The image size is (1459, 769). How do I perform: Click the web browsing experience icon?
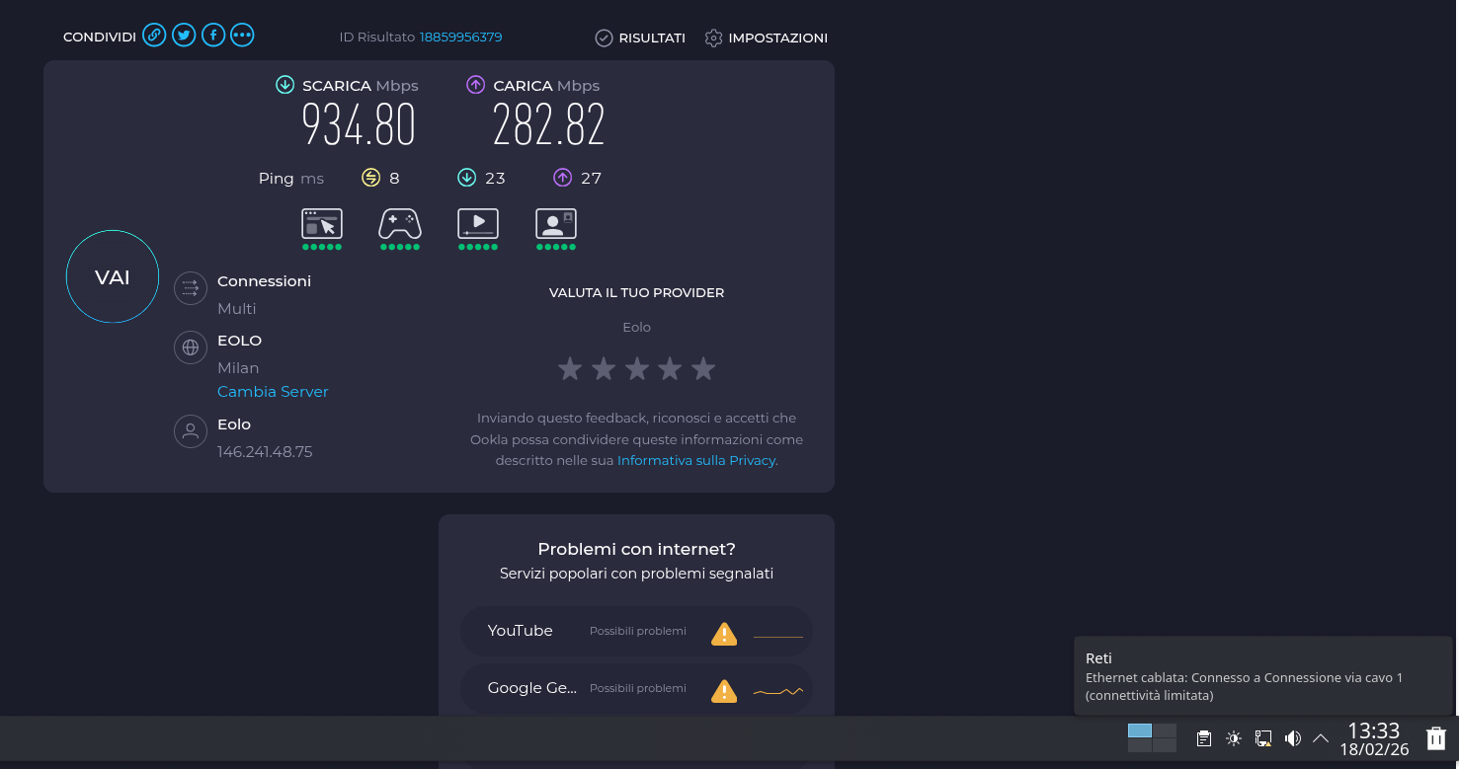pos(322,224)
